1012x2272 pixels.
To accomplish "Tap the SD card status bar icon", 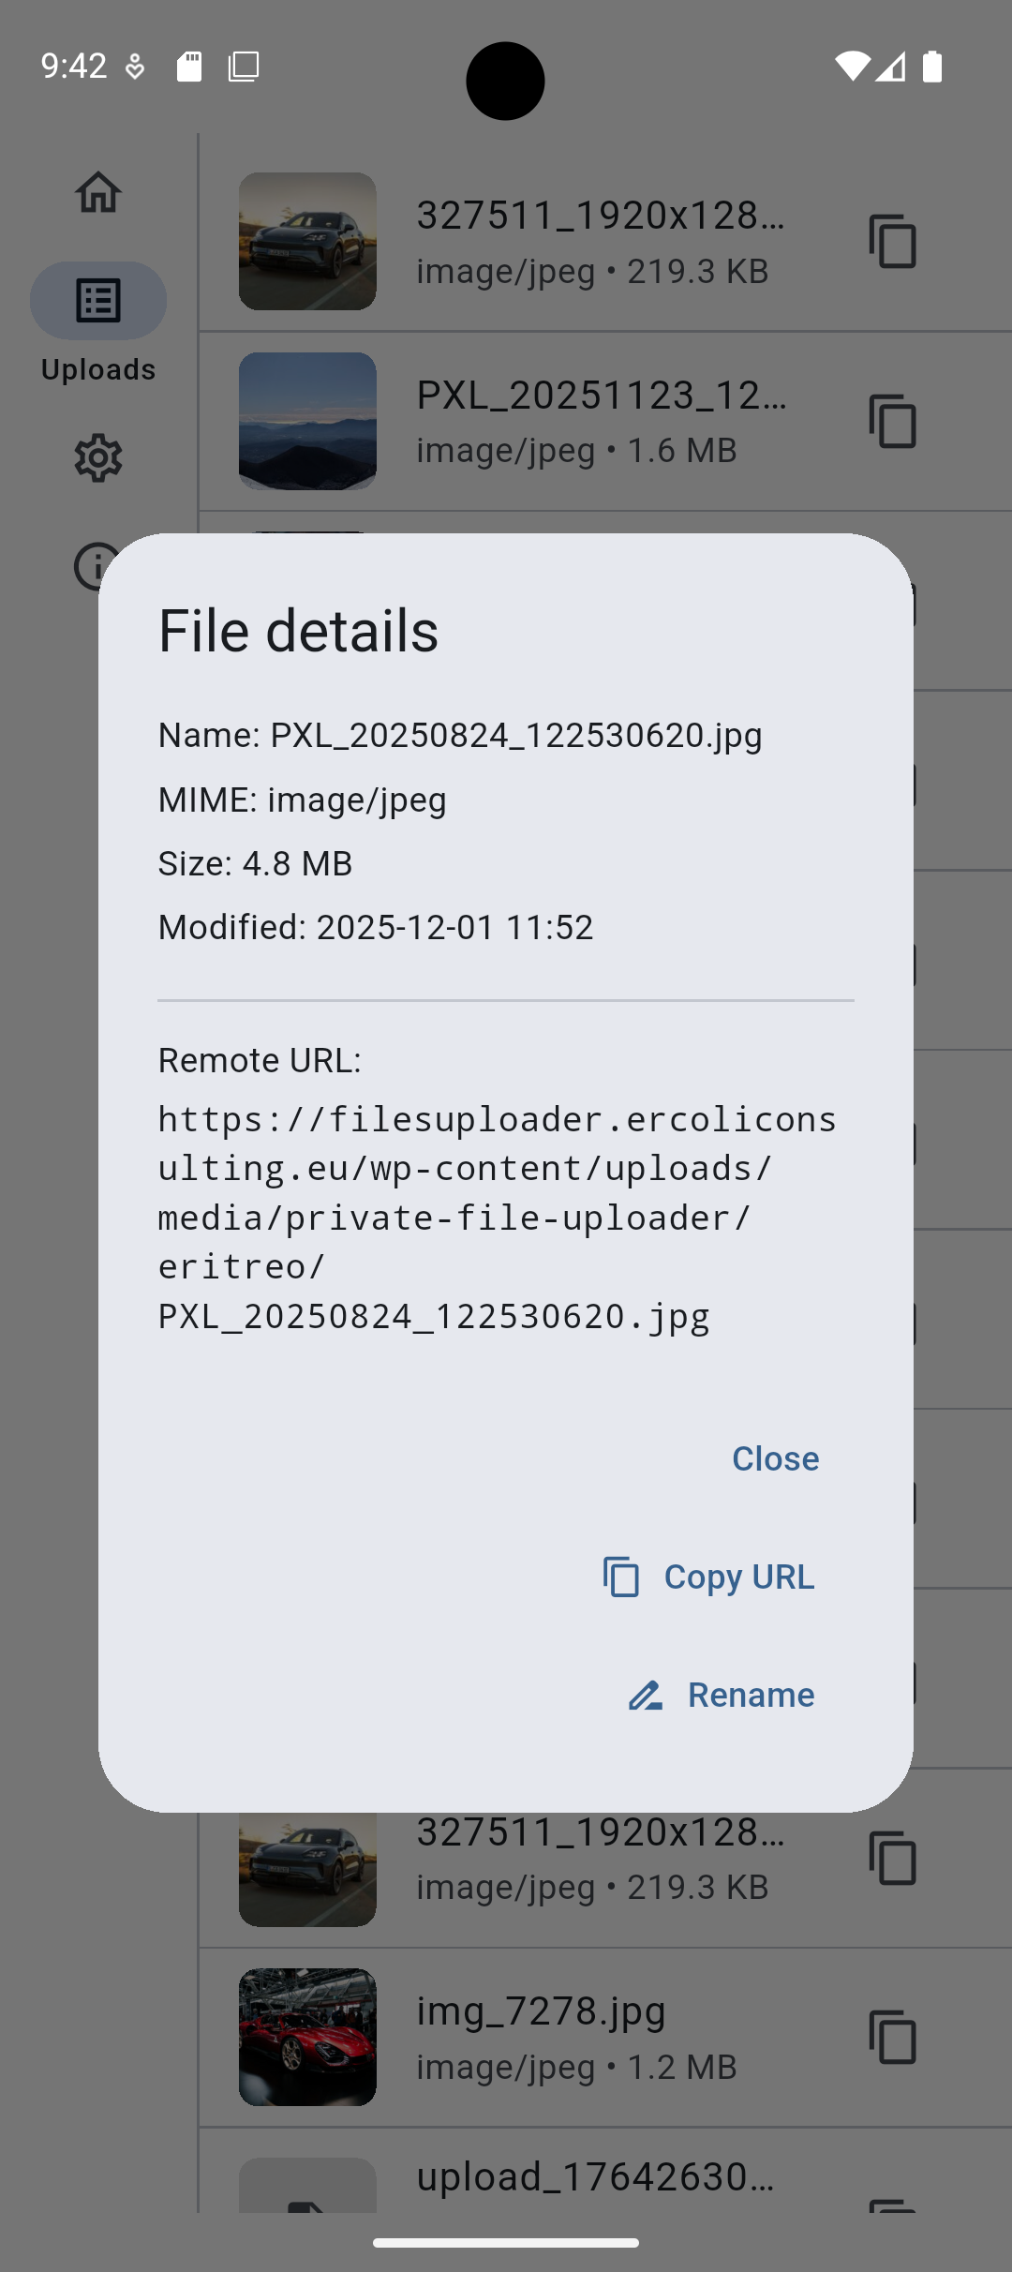I will coord(189,67).
